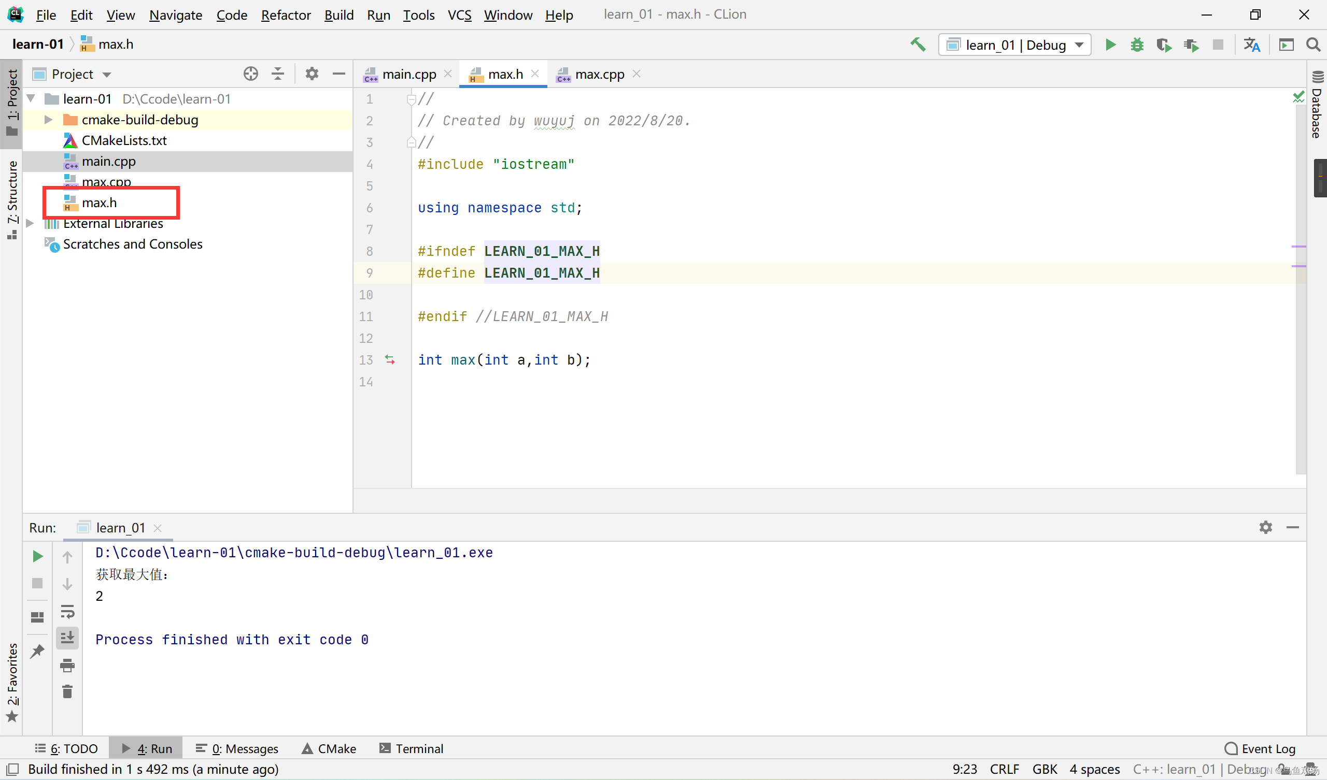The height and width of the screenshot is (780, 1327).
Task: Click the Translate icon in toolbar
Action: tap(1252, 45)
